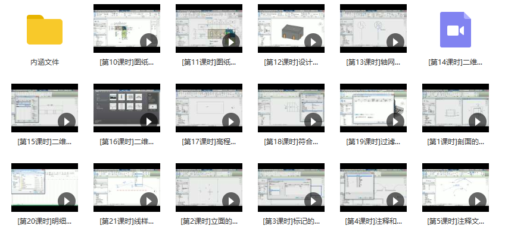505x235 pixels.
Task: Play the 第10课时 video via play icon
Action: coord(149,42)
